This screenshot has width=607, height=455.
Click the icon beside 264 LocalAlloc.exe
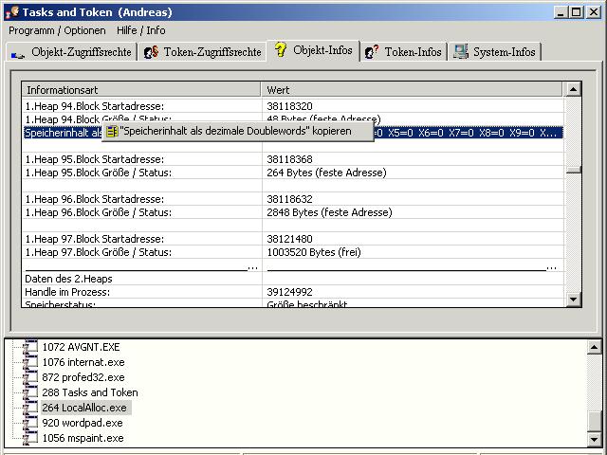click(30, 407)
